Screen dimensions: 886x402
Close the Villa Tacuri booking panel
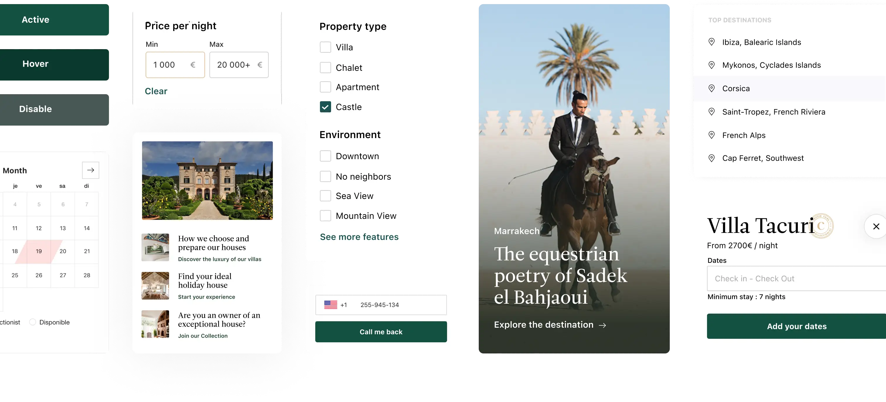point(876,226)
